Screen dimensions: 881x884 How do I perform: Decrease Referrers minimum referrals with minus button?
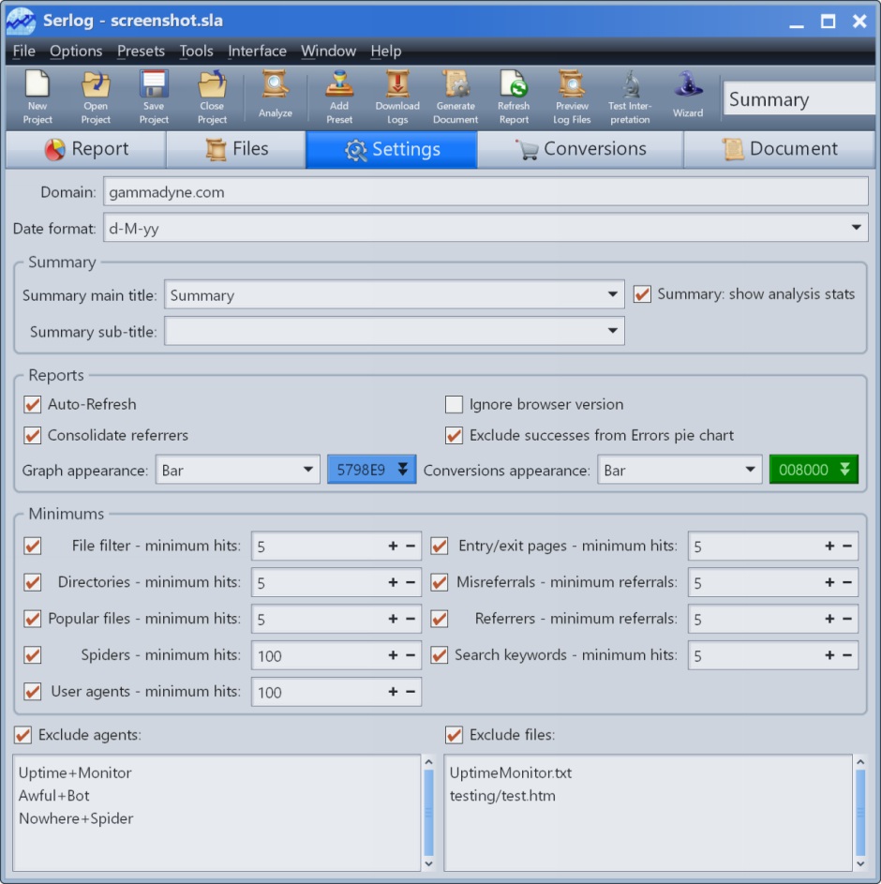point(846,620)
